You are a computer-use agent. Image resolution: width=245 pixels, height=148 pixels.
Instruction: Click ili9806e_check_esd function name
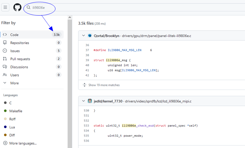138,126
